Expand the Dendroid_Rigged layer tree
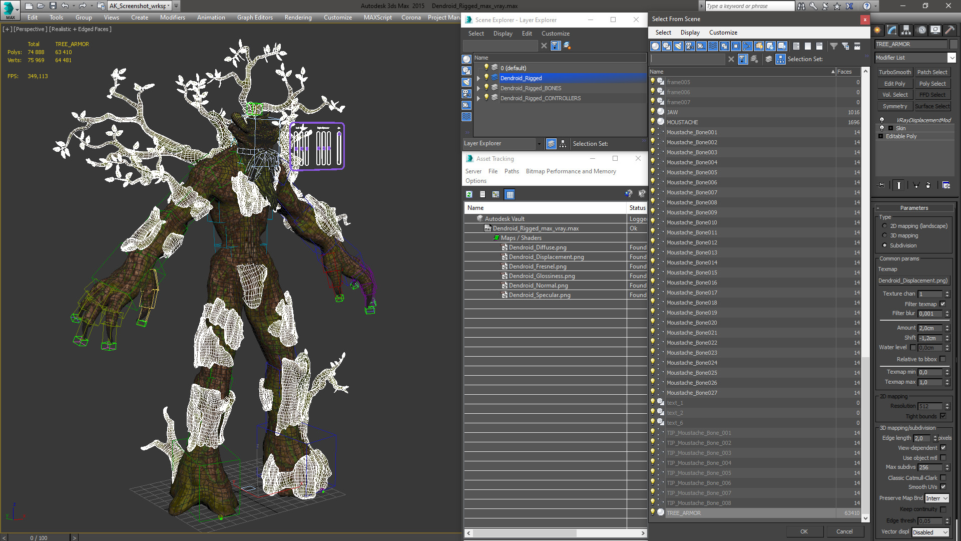Image resolution: width=961 pixels, height=541 pixels. 478,78
